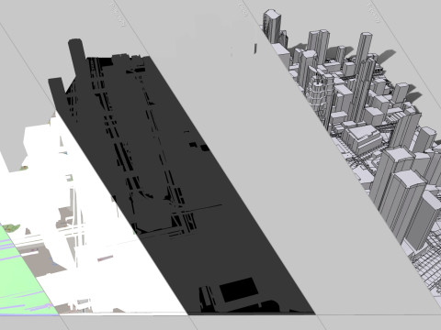Select the black rectangle in the dark panel
The width and height of the screenshot is (441, 330).
point(239,290)
